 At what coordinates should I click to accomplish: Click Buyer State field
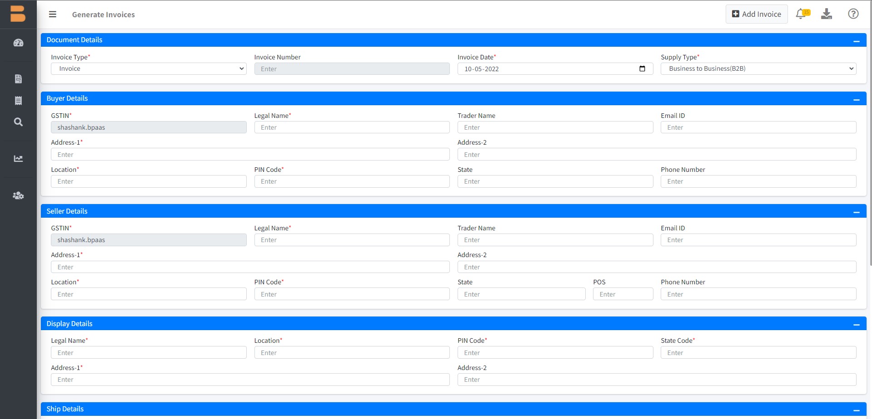tap(555, 181)
